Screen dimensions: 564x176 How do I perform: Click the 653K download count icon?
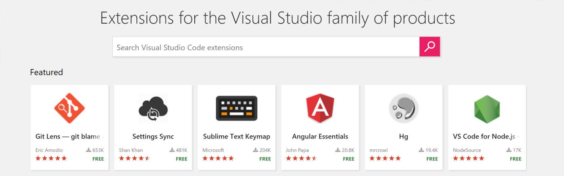[89, 150]
